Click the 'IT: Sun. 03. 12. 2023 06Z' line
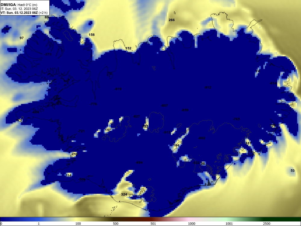 [x=19, y=9]
